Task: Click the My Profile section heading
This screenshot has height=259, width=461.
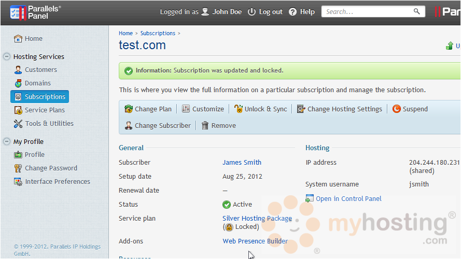Action: (28, 141)
